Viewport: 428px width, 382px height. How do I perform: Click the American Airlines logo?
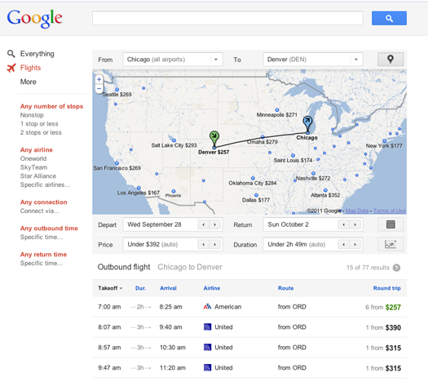click(207, 307)
